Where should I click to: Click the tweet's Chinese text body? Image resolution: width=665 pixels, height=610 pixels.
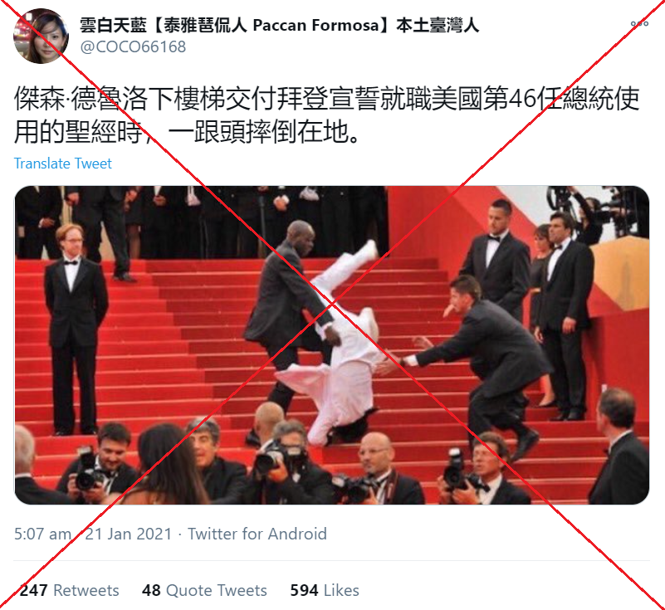(326, 115)
